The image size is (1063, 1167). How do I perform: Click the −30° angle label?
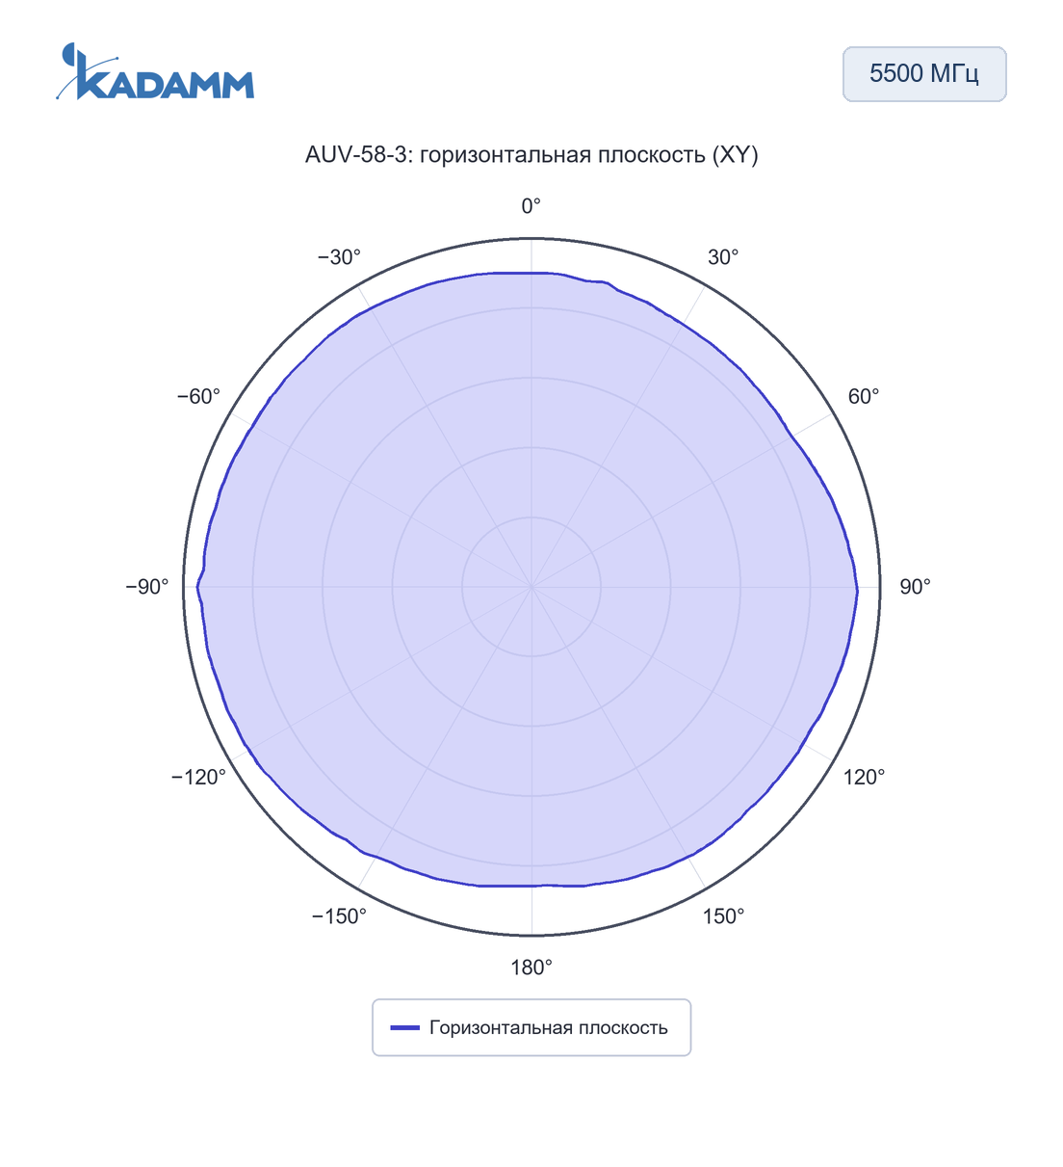339,257
